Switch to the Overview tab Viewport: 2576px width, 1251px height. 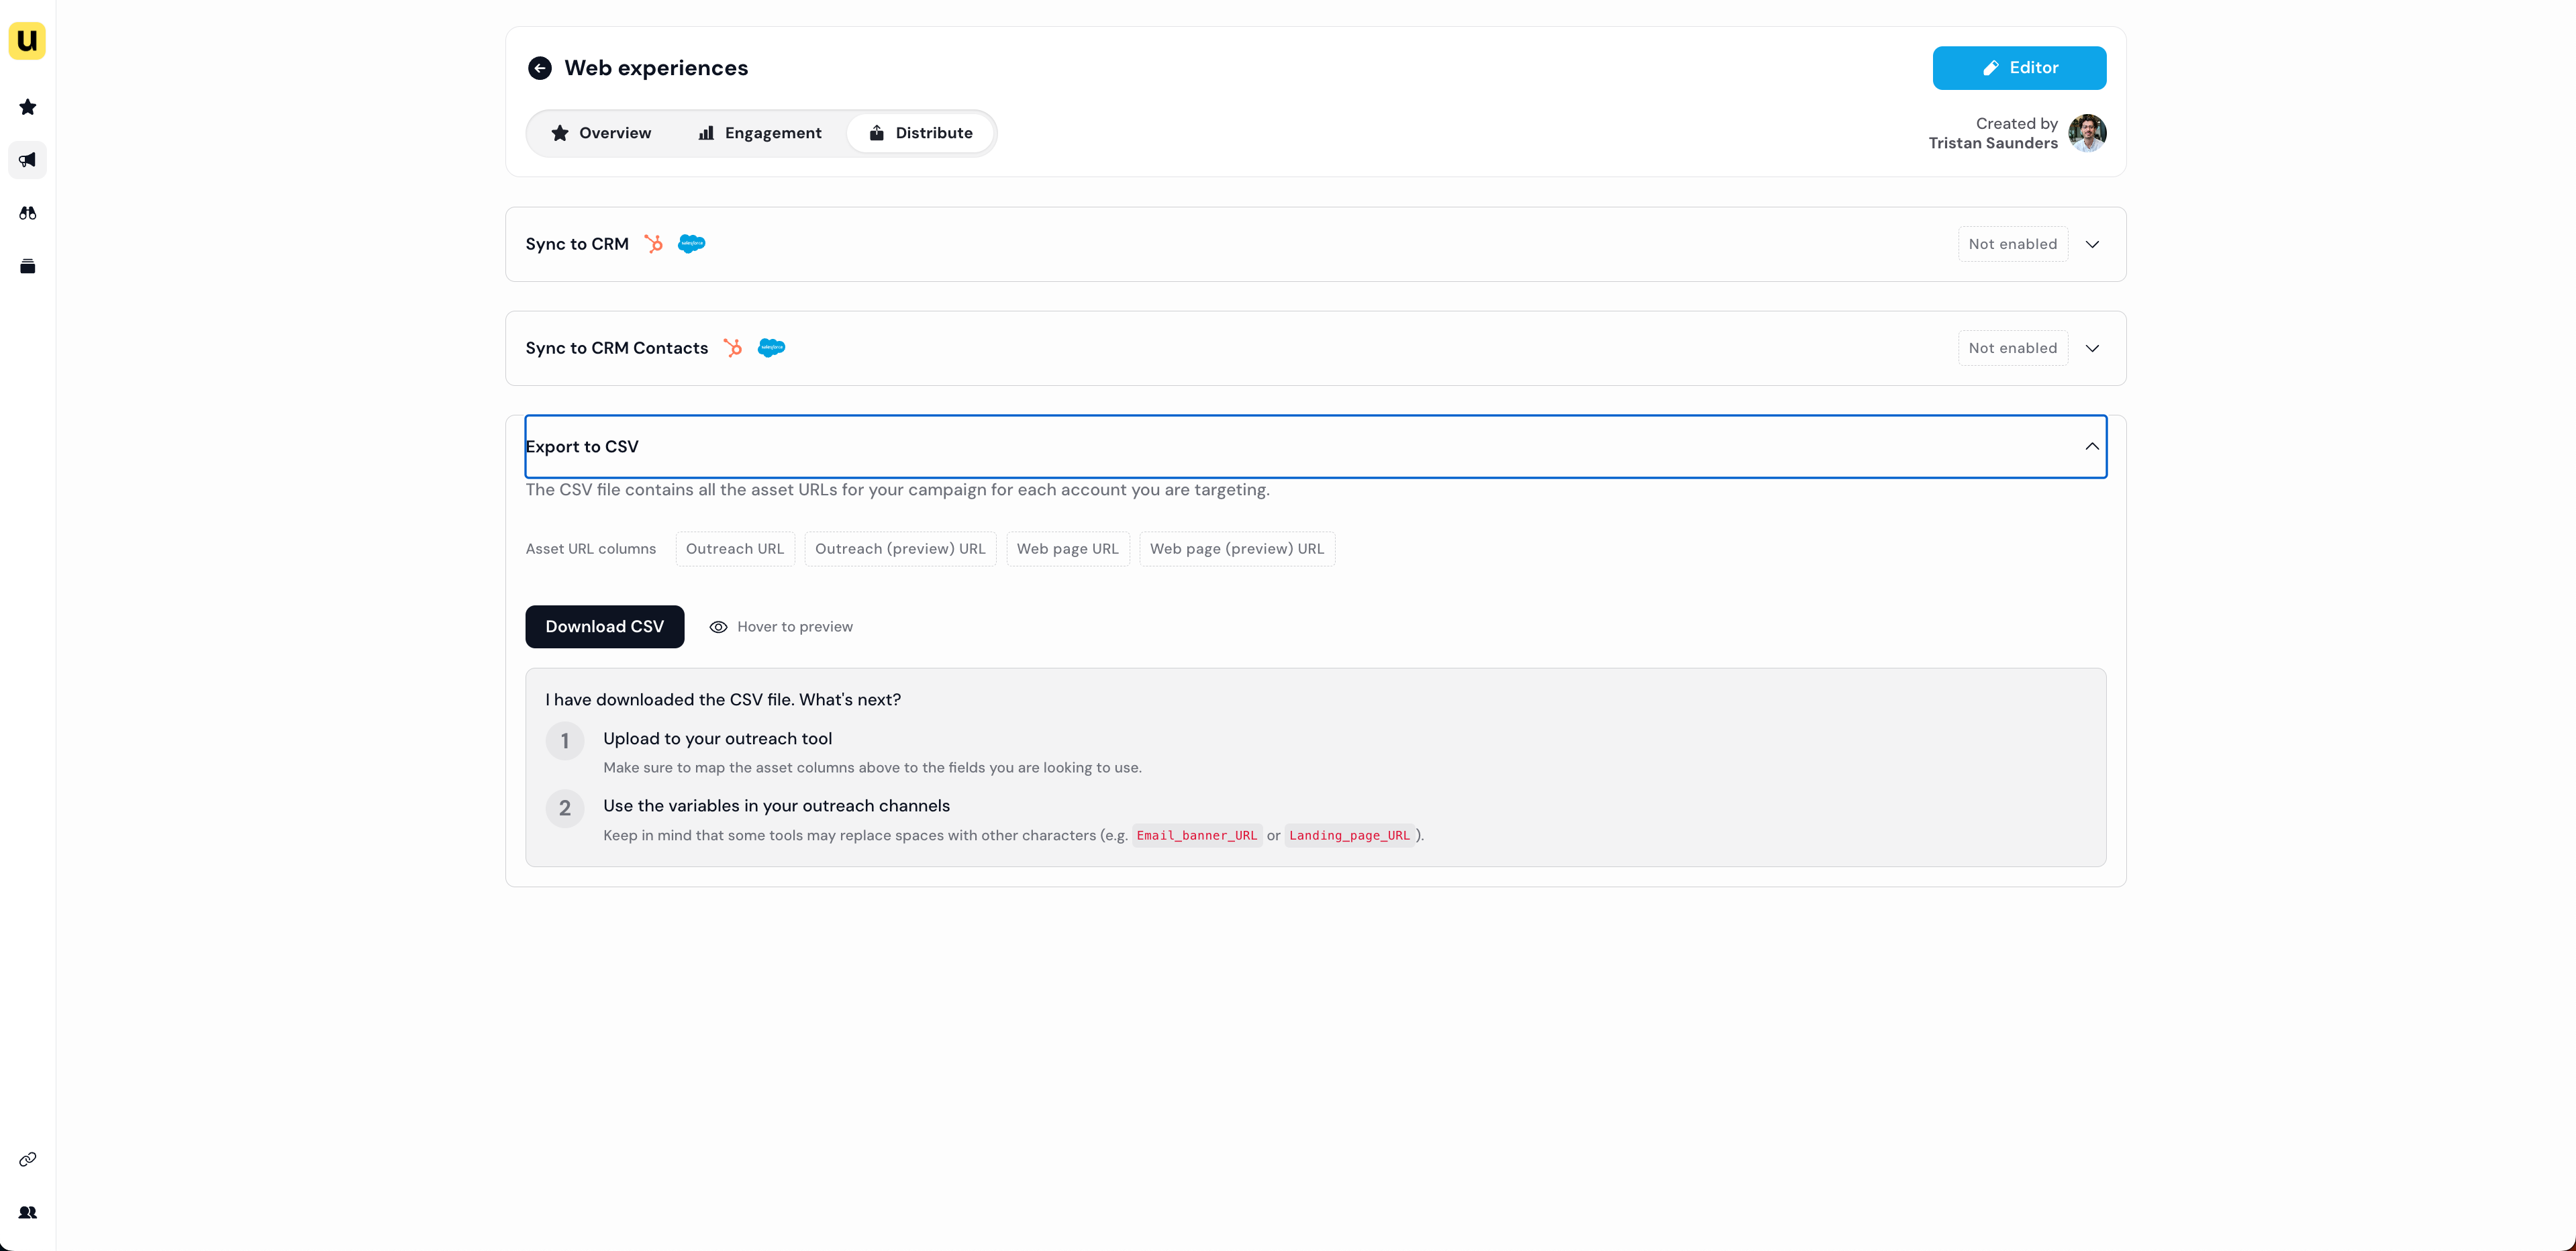601,133
